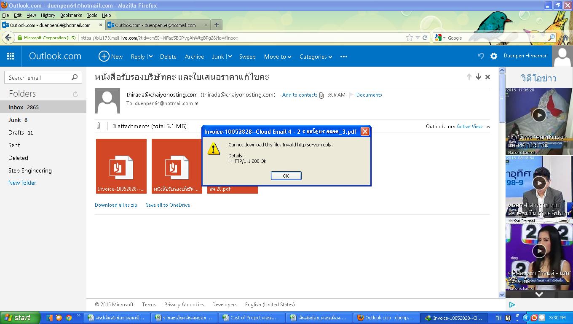This screenshot has height=324, width=573.
Task: Click the flag icon beside Documents
Action: pyautogui.click(x=351, y=95)
